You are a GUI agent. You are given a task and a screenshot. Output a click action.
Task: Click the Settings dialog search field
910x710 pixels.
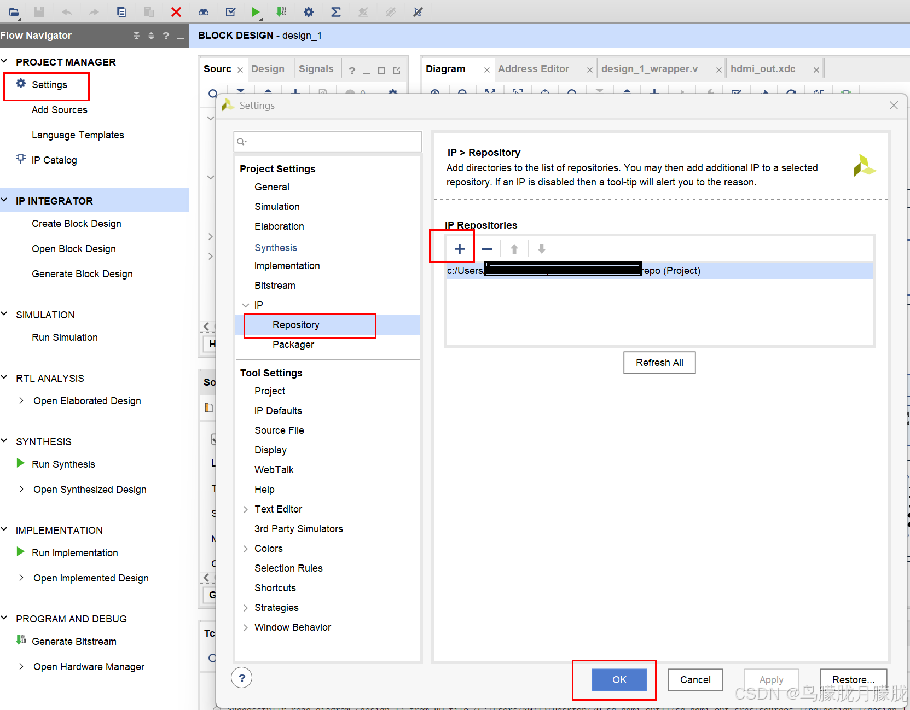click(x=328, y=142)
